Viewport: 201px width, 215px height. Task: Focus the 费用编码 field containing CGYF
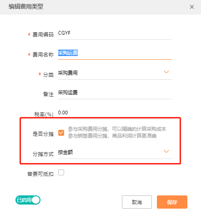click(115, 33)
